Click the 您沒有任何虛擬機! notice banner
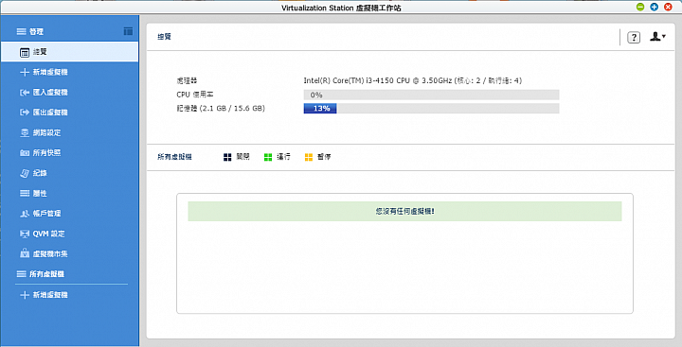The image size is (682, 347). point(404,211)
